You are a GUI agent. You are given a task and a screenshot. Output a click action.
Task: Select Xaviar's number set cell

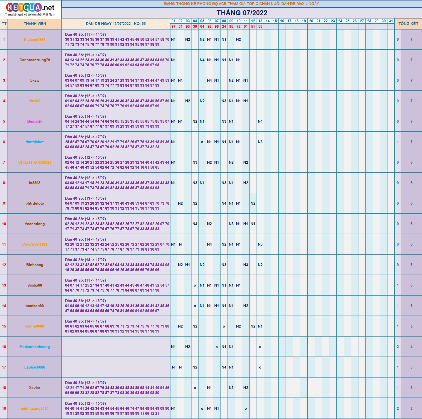116,388
